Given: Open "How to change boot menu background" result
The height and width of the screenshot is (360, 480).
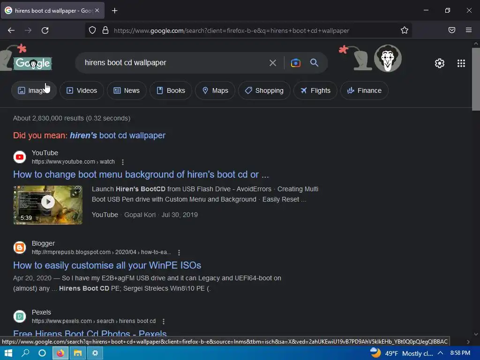Looking at the screenshot, I should [141, 174].
